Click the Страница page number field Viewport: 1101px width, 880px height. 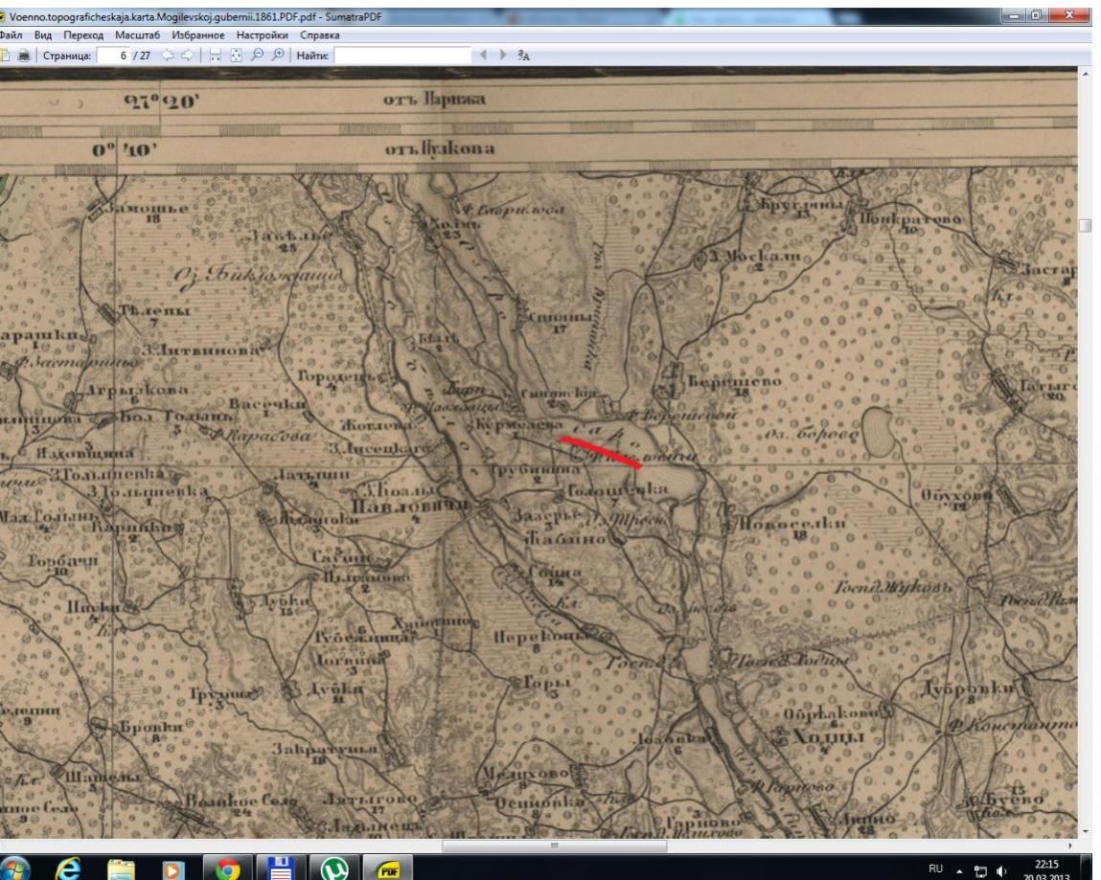pyautogui.click(x=112, y=56)
